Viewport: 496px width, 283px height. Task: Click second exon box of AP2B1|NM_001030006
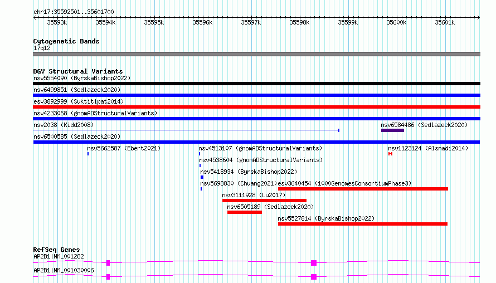314,277
